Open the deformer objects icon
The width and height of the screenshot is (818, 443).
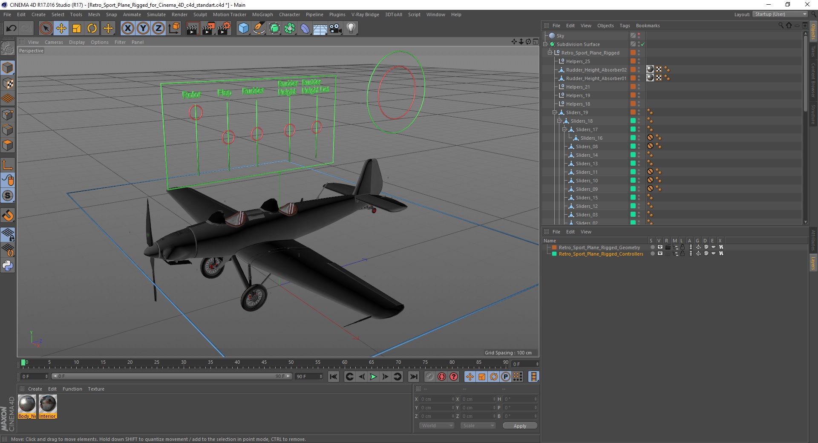click(x=305, y=29)
